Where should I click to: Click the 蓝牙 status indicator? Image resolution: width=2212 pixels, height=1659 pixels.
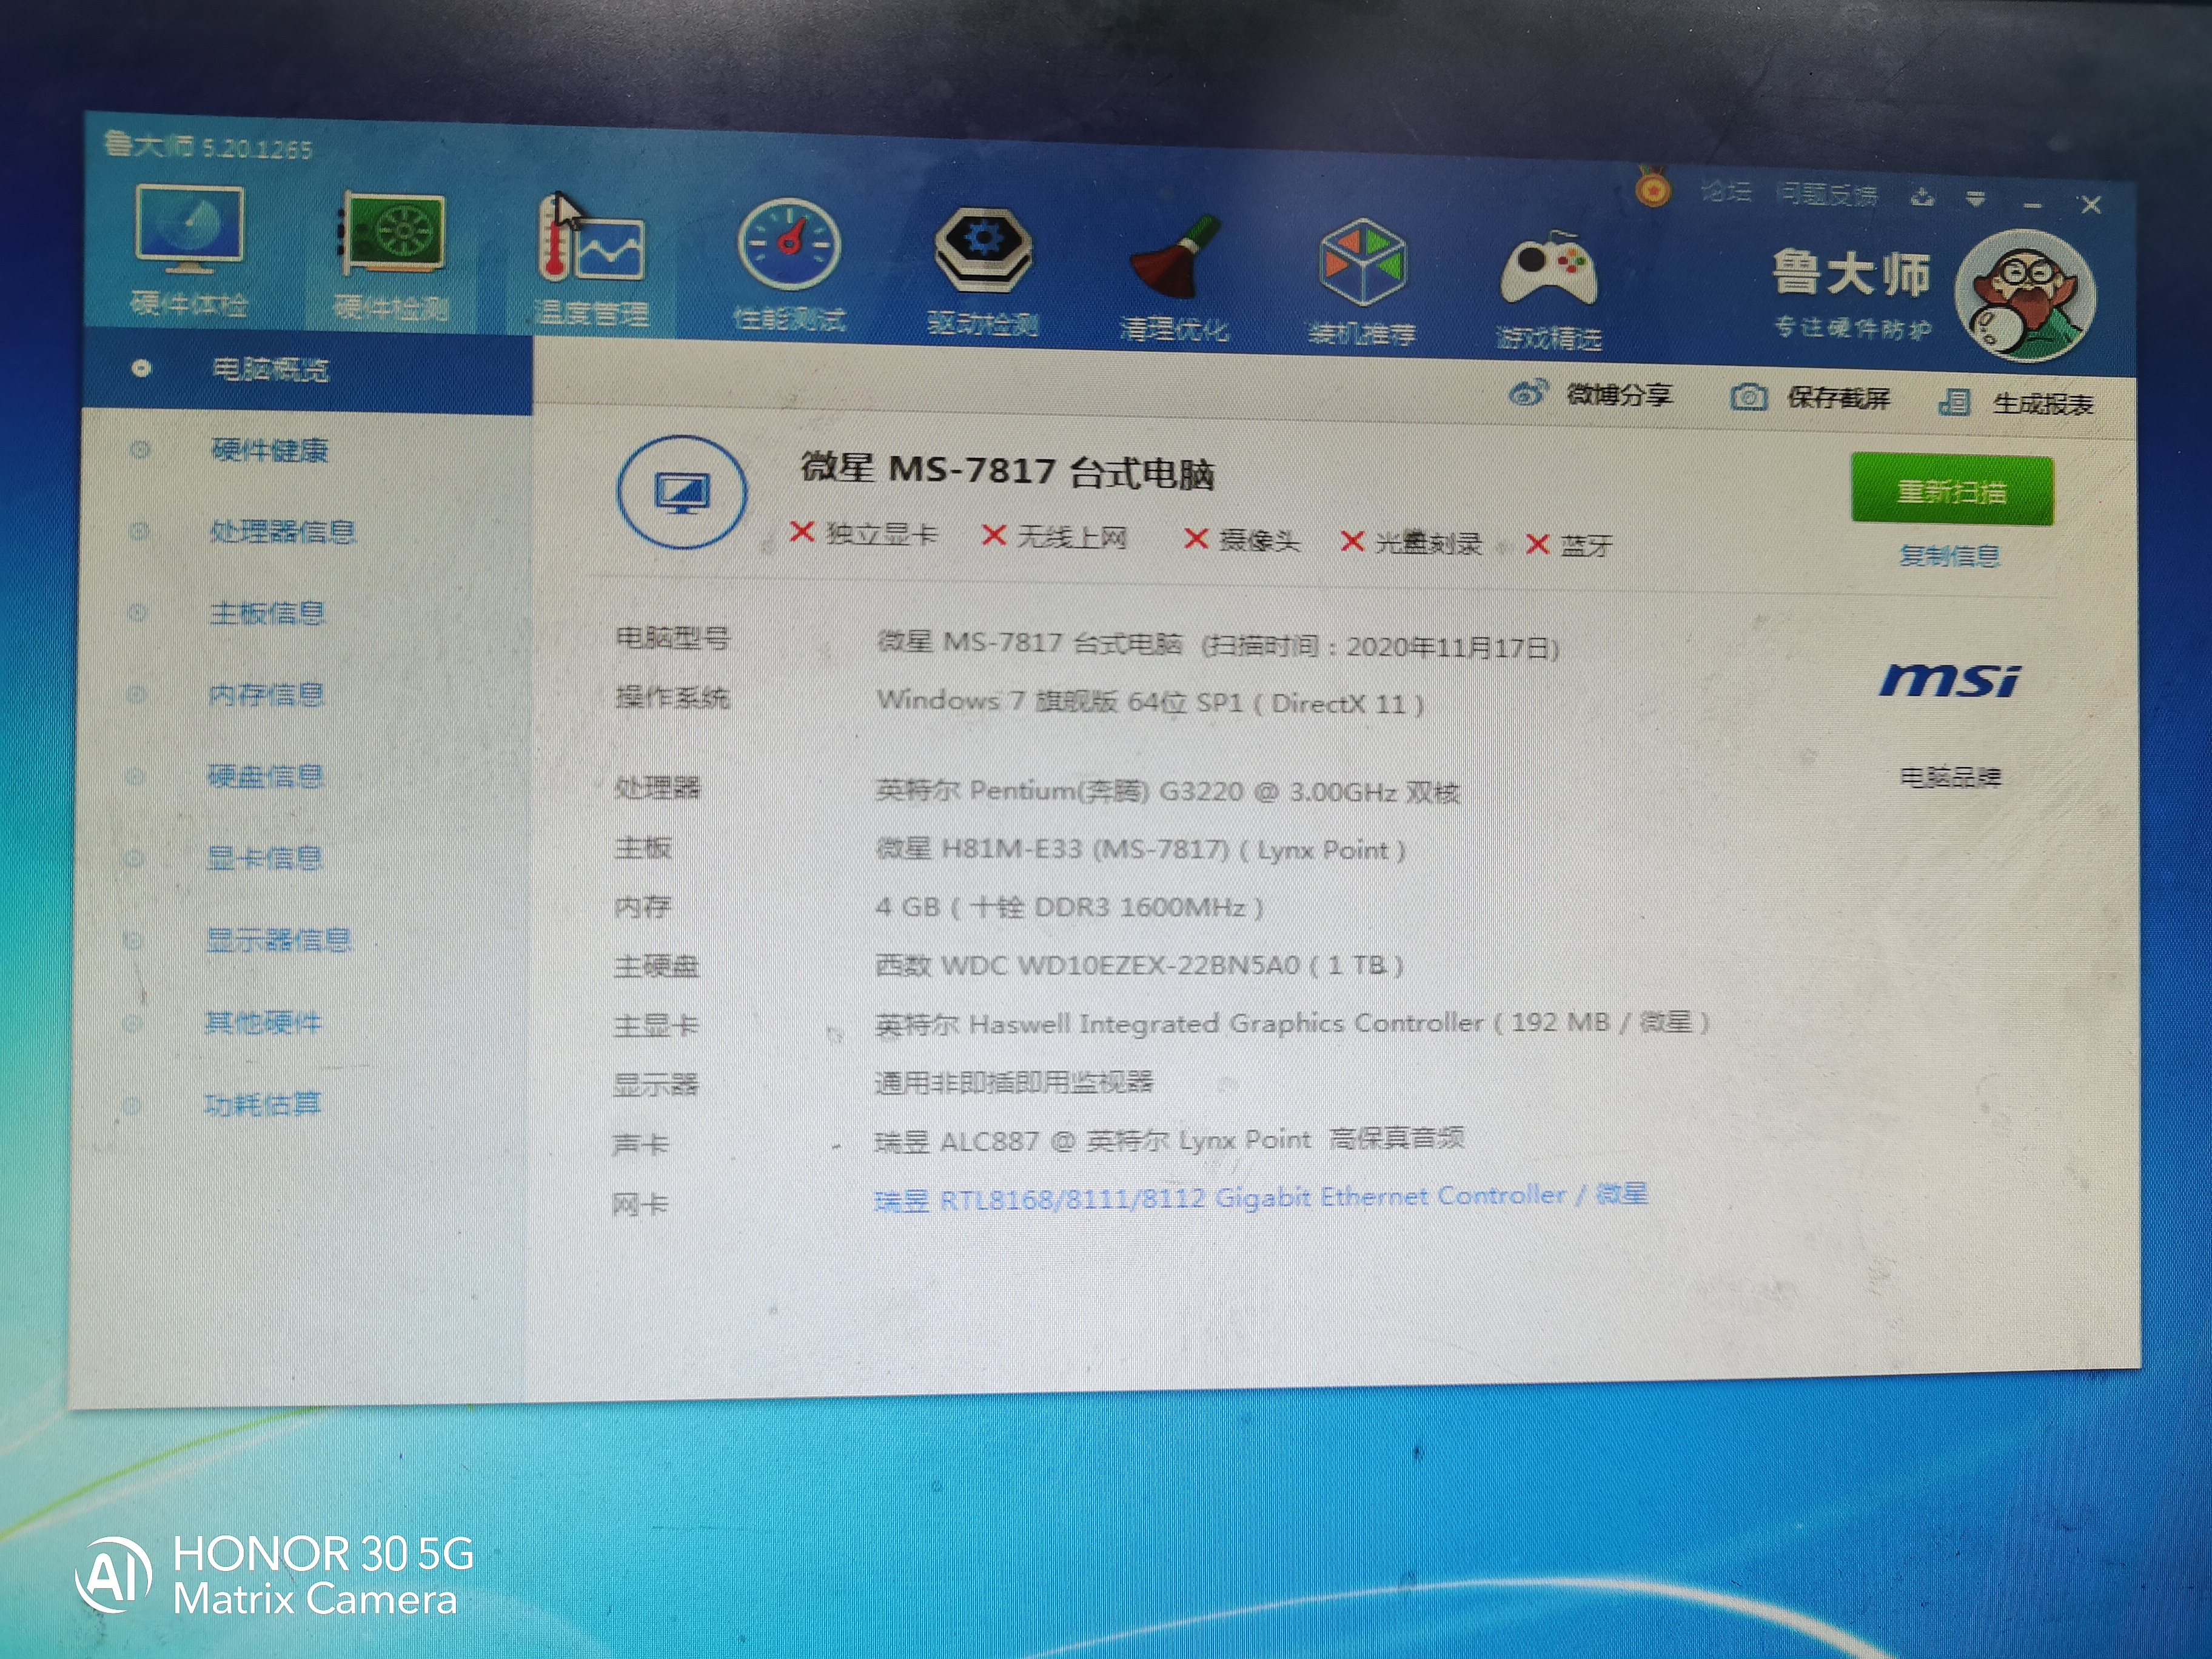1569,545
